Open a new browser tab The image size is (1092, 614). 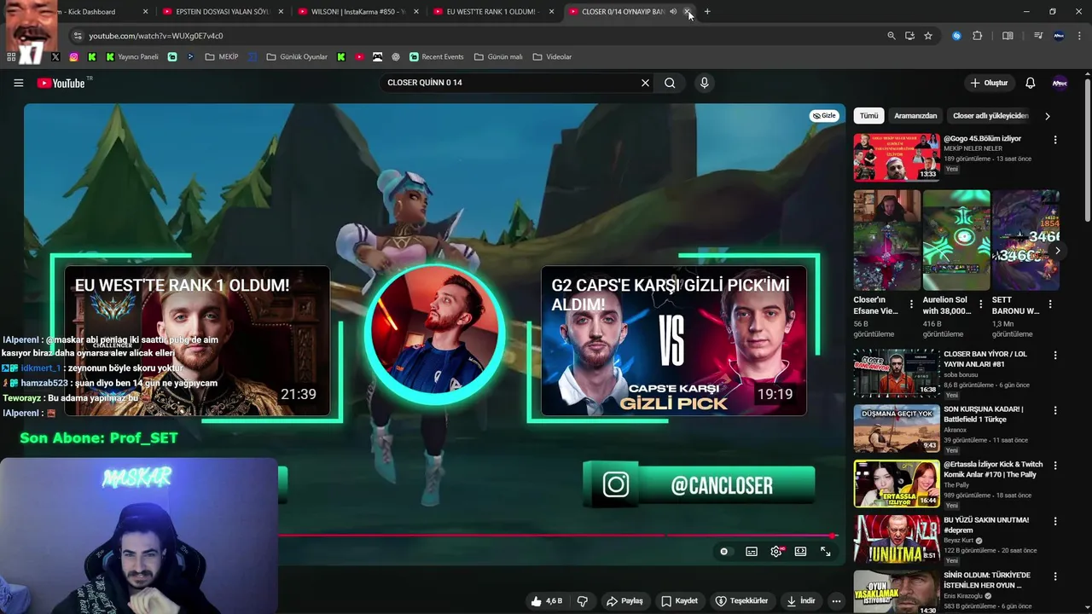click(707, 12)
